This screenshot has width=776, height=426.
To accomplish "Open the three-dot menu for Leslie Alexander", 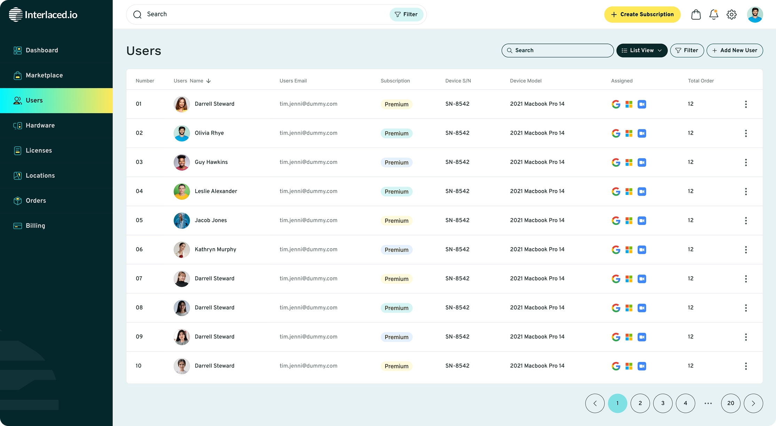I will [x=746, y=191].
